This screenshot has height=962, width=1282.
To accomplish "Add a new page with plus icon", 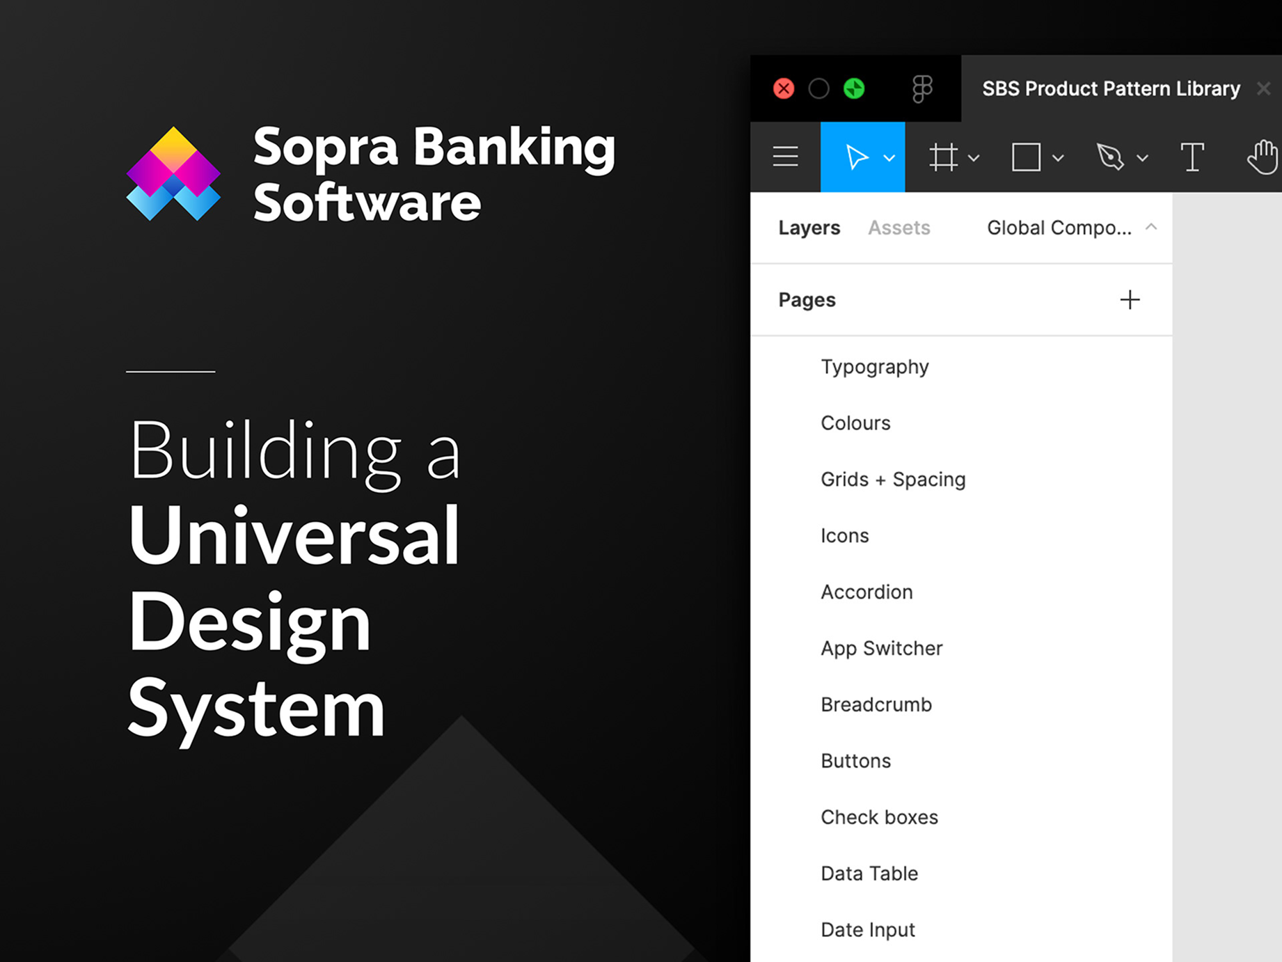I will pos(1130,300).
